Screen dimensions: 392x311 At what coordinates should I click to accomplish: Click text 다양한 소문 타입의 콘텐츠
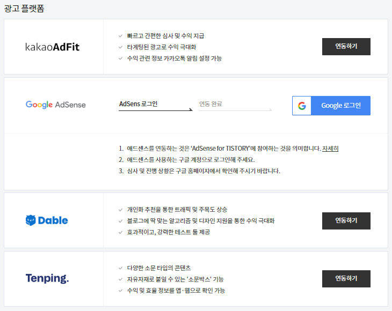coord(159,268)
